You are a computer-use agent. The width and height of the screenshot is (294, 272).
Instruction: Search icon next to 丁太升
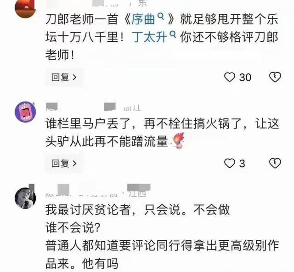point(173,34)
